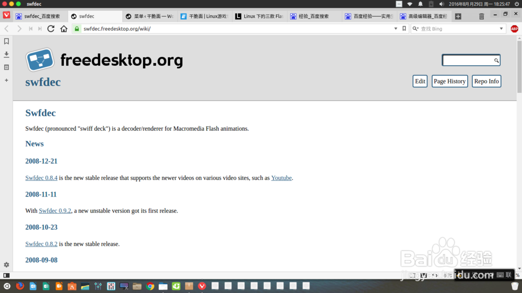Click the 2008-09-08 news heading
This screenshot has width=522, height=293.
click(x=41, y=260)
